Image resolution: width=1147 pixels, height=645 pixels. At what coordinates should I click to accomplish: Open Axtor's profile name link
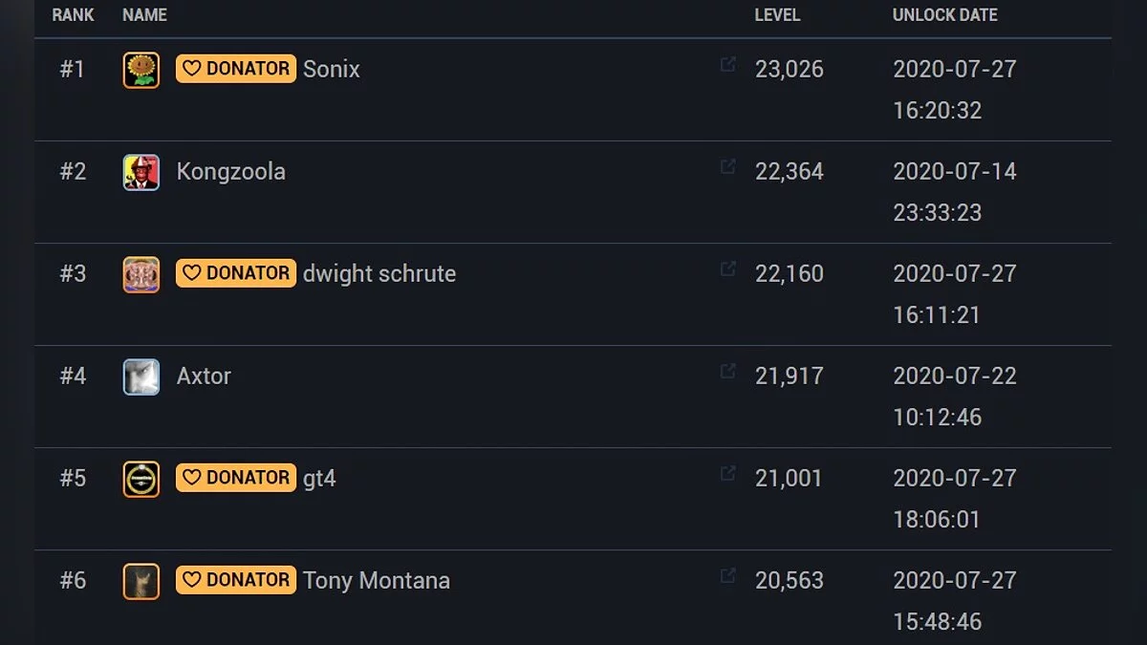(204, 376)
